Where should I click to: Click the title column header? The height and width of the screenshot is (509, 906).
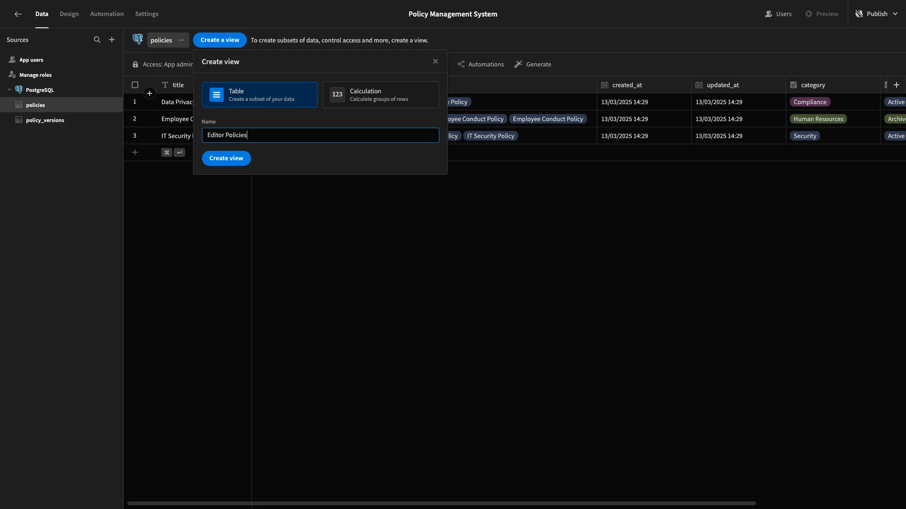(177, 85)
